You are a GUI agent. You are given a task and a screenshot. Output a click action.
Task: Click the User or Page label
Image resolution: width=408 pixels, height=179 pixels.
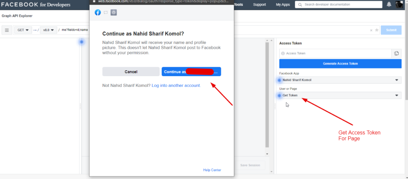pos(288,89)
